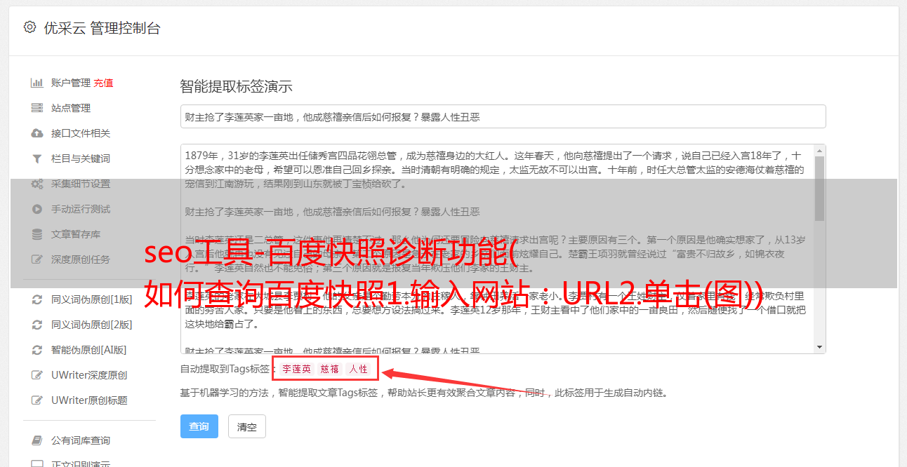This screenshot has width=907, height=467.
Task: Click the article title input field
Action: 503,116
